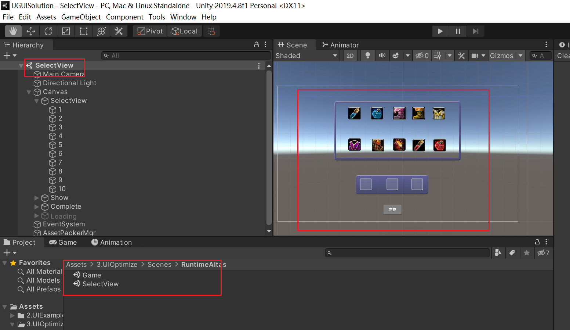
Task: Toggle Local handle rotation
Action: (185, 31)
